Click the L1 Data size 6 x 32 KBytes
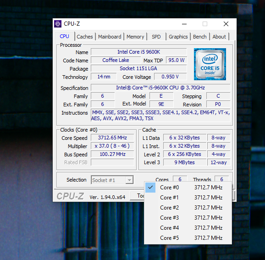 point(185,138)
